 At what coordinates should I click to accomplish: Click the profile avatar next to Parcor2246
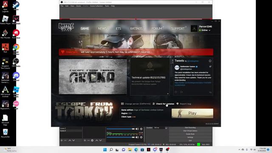coord(194,28)
